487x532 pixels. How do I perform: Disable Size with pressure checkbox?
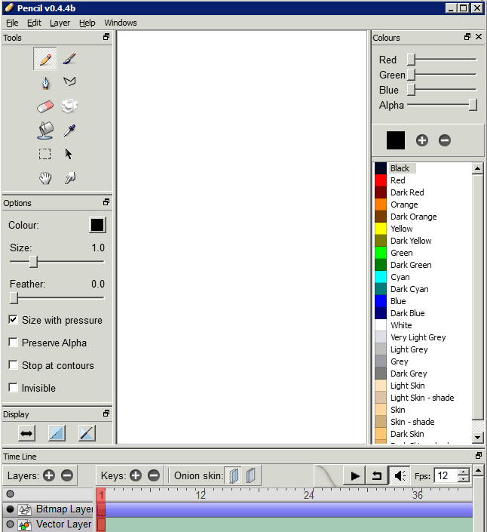pos(14,320)
